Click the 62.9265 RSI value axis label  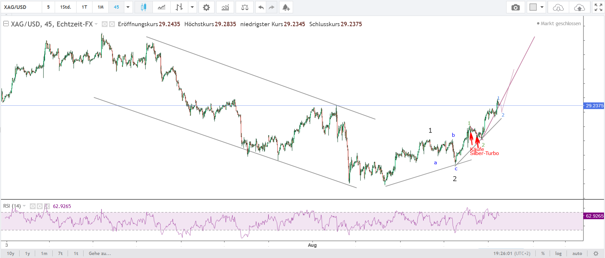tap(594, 216)
